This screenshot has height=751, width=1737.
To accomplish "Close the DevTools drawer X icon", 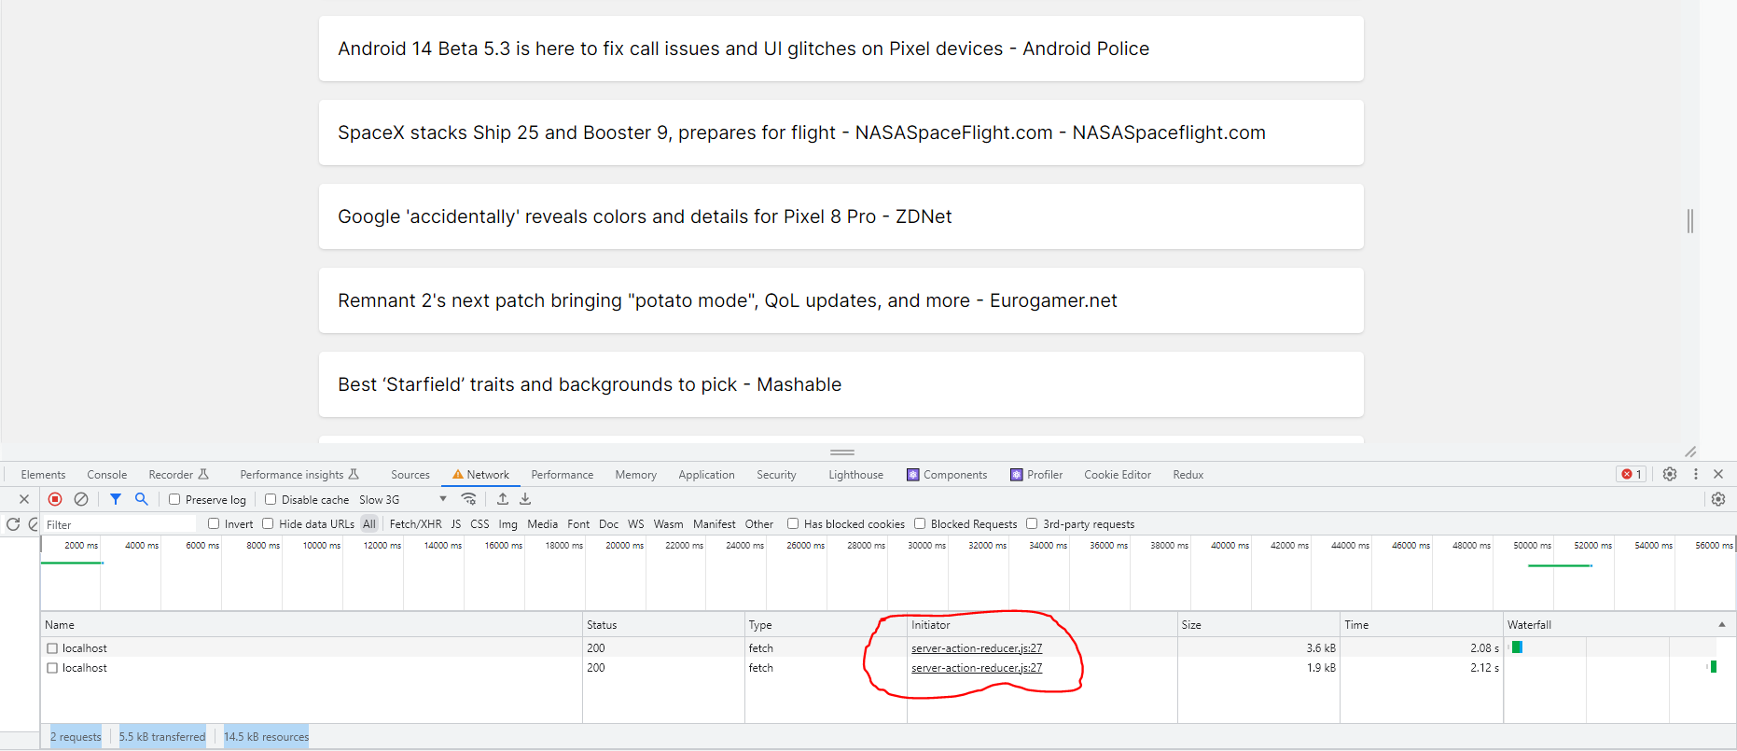I will [24, 499].
